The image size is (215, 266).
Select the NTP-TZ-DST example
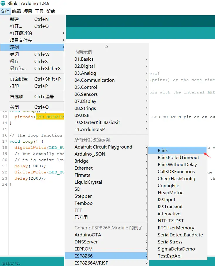171,221
